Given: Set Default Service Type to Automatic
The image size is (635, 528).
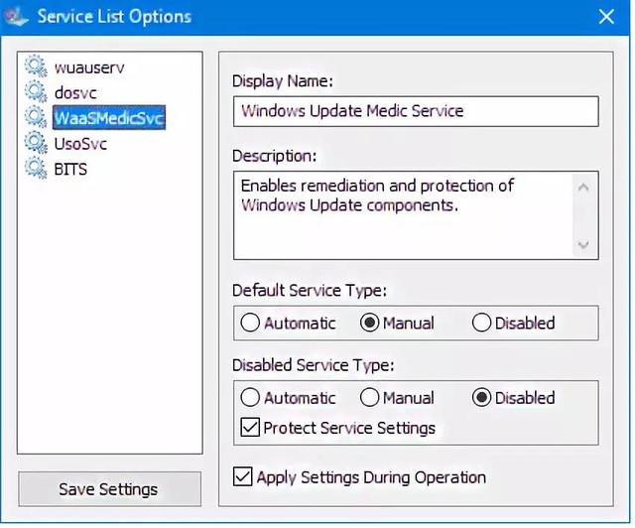Looking at the screenshot, I should [250, 323].
